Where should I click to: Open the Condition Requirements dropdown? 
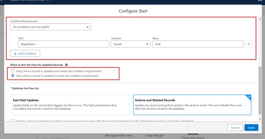click(x=51, y=27)
